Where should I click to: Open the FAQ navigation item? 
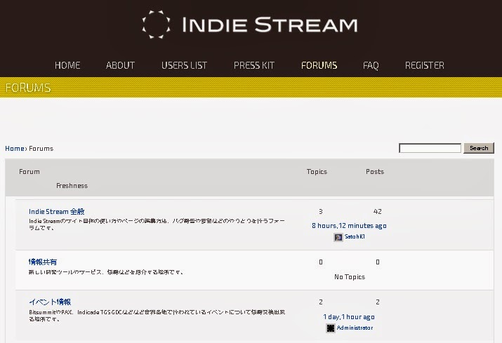click(x=371, y=65)
